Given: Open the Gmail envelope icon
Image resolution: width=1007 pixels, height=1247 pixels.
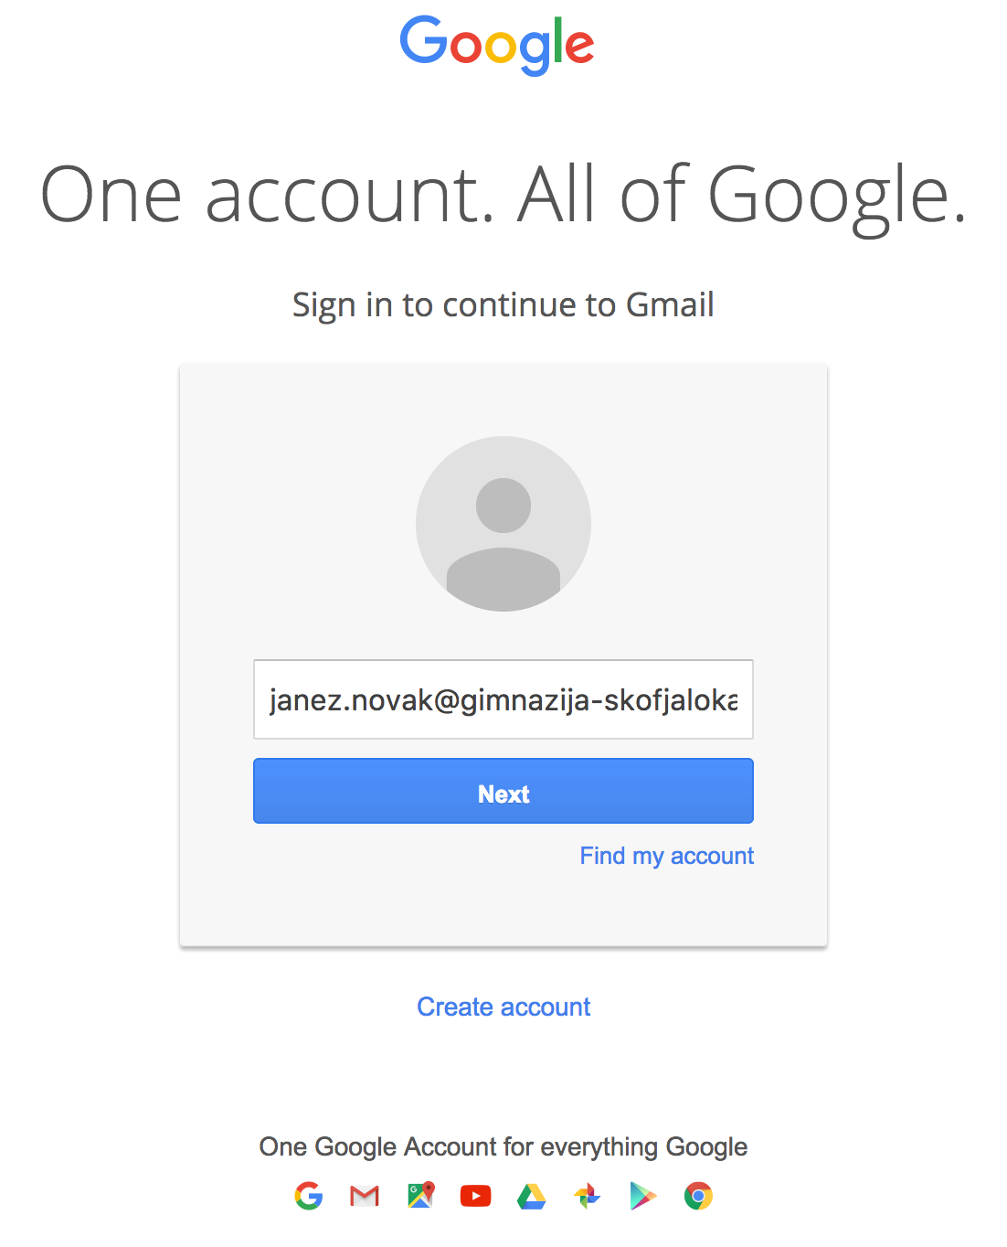Looking at the screenshot, I should [x=365, y=1196].
